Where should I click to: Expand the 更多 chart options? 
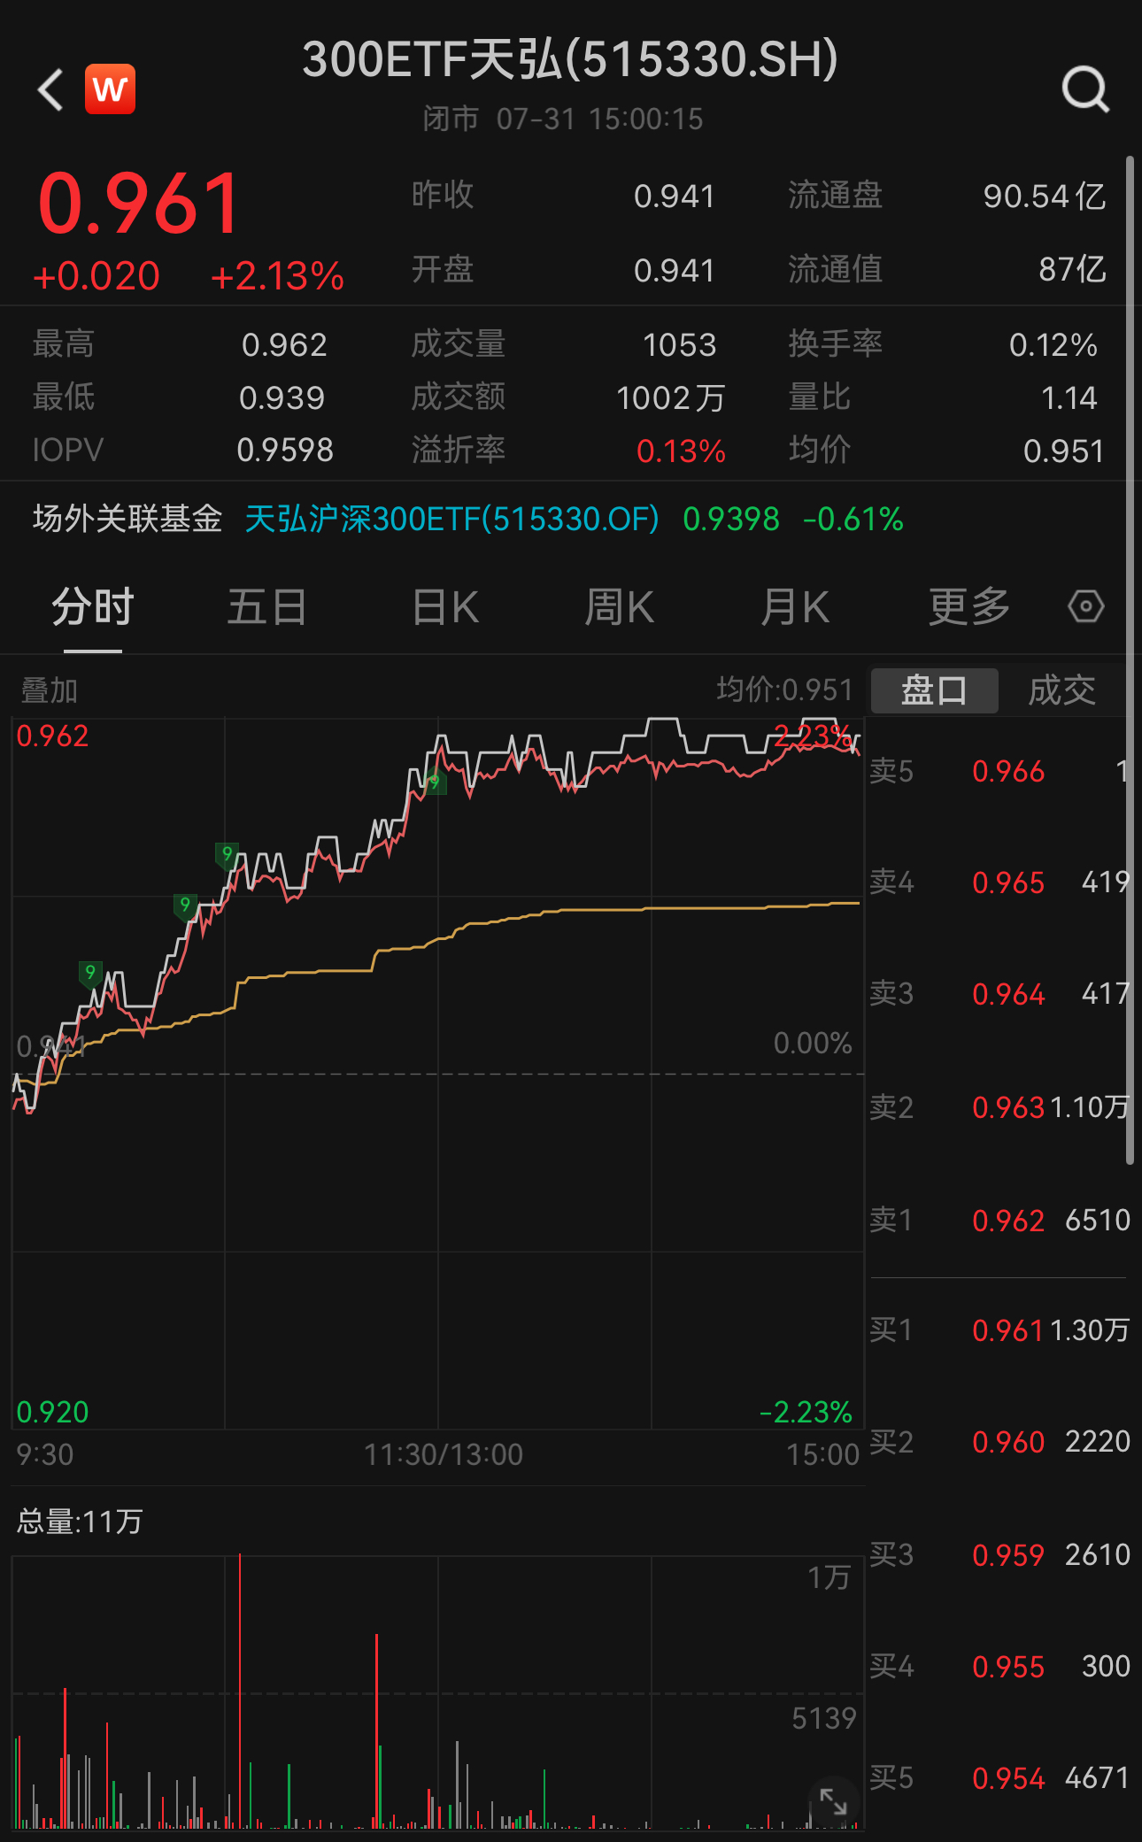point(968,607)
